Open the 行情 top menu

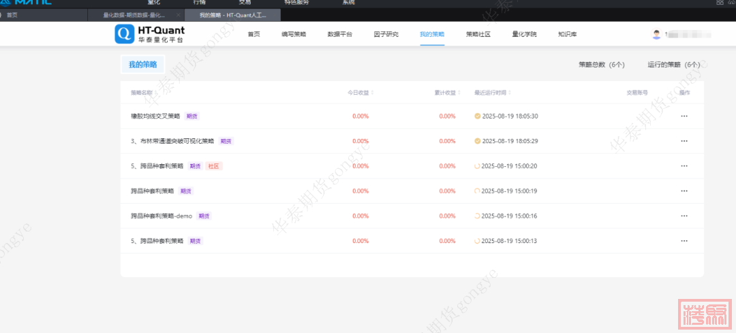pos(200,3)
